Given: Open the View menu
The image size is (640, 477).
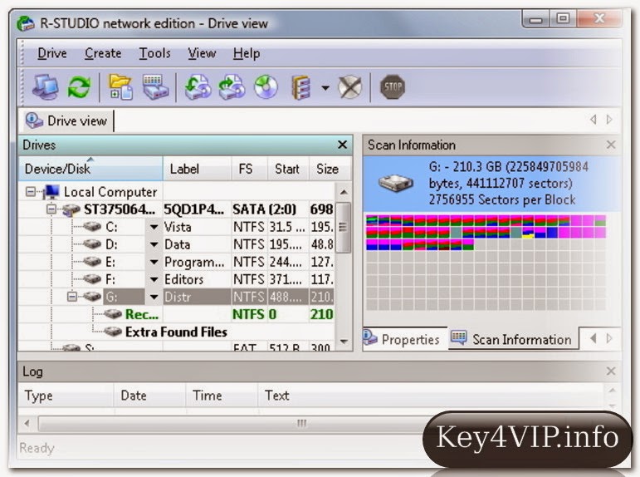Looking at the screenshot, I should pos(202,53).
